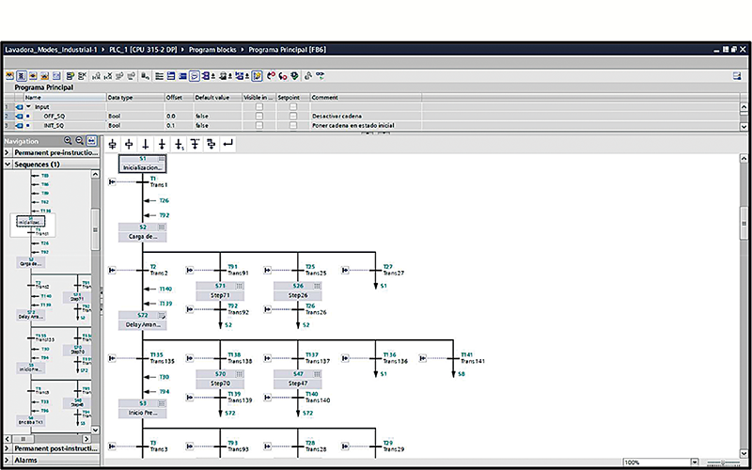The width and height of the screenshot is (752, 470).
Task: Select step S2 Carga de... in the graph
Action: point(143,232)
